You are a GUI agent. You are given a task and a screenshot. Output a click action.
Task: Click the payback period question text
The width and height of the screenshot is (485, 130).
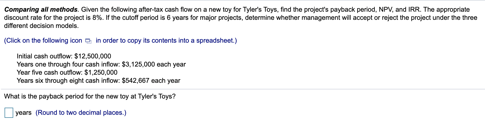[90, 96]
